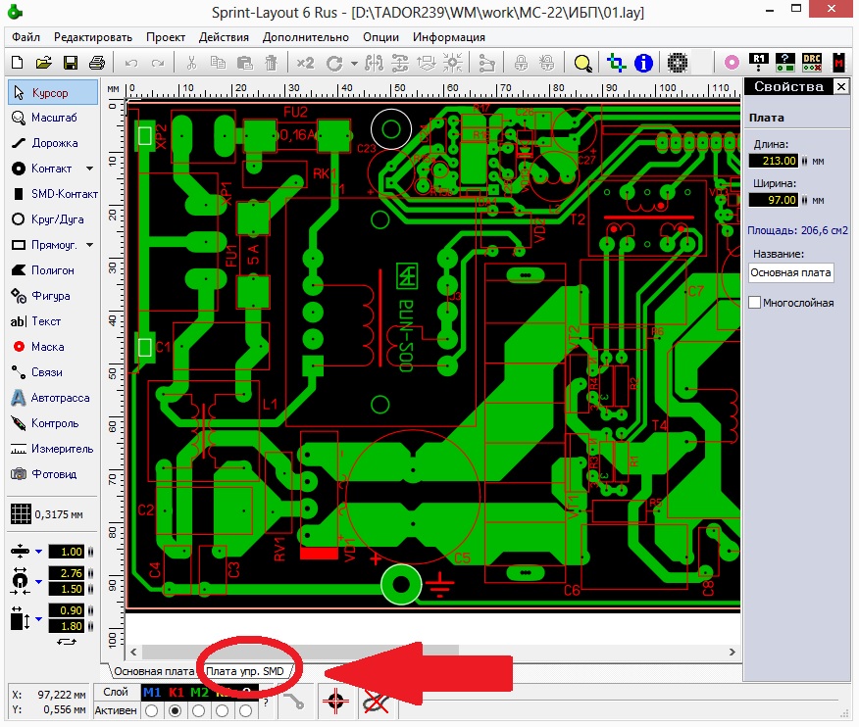Activate the fourth layer (K2) radio button
This screenshot has width=859, height=727.
coord(223,710)
